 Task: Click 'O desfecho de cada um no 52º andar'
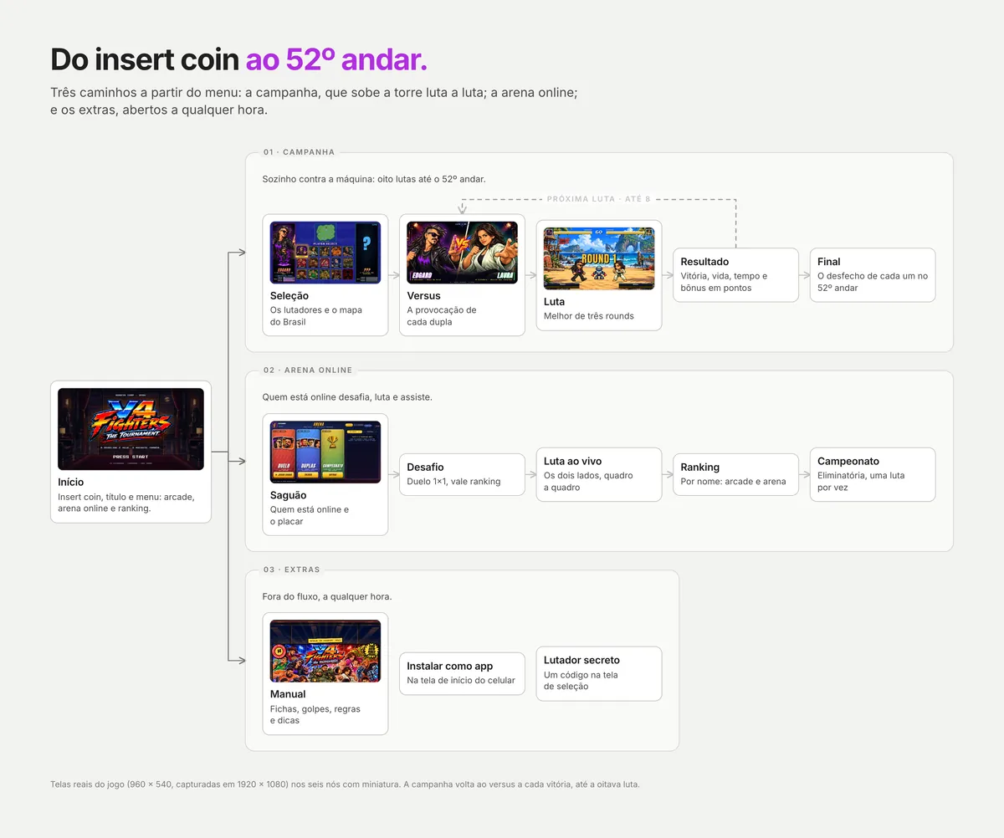[873, 282]
